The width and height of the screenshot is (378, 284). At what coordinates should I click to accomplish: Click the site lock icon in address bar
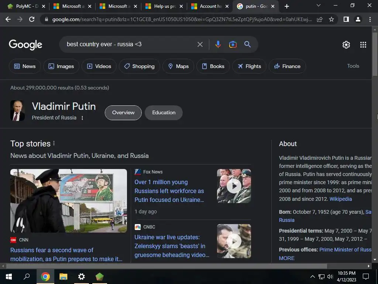[x=47, y=19]
